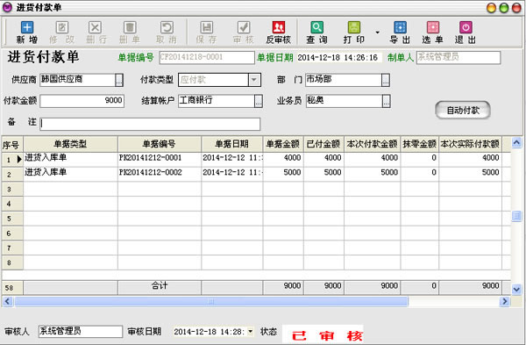Select row header number 3
The image size is (526, 345).
coord(12,189)
